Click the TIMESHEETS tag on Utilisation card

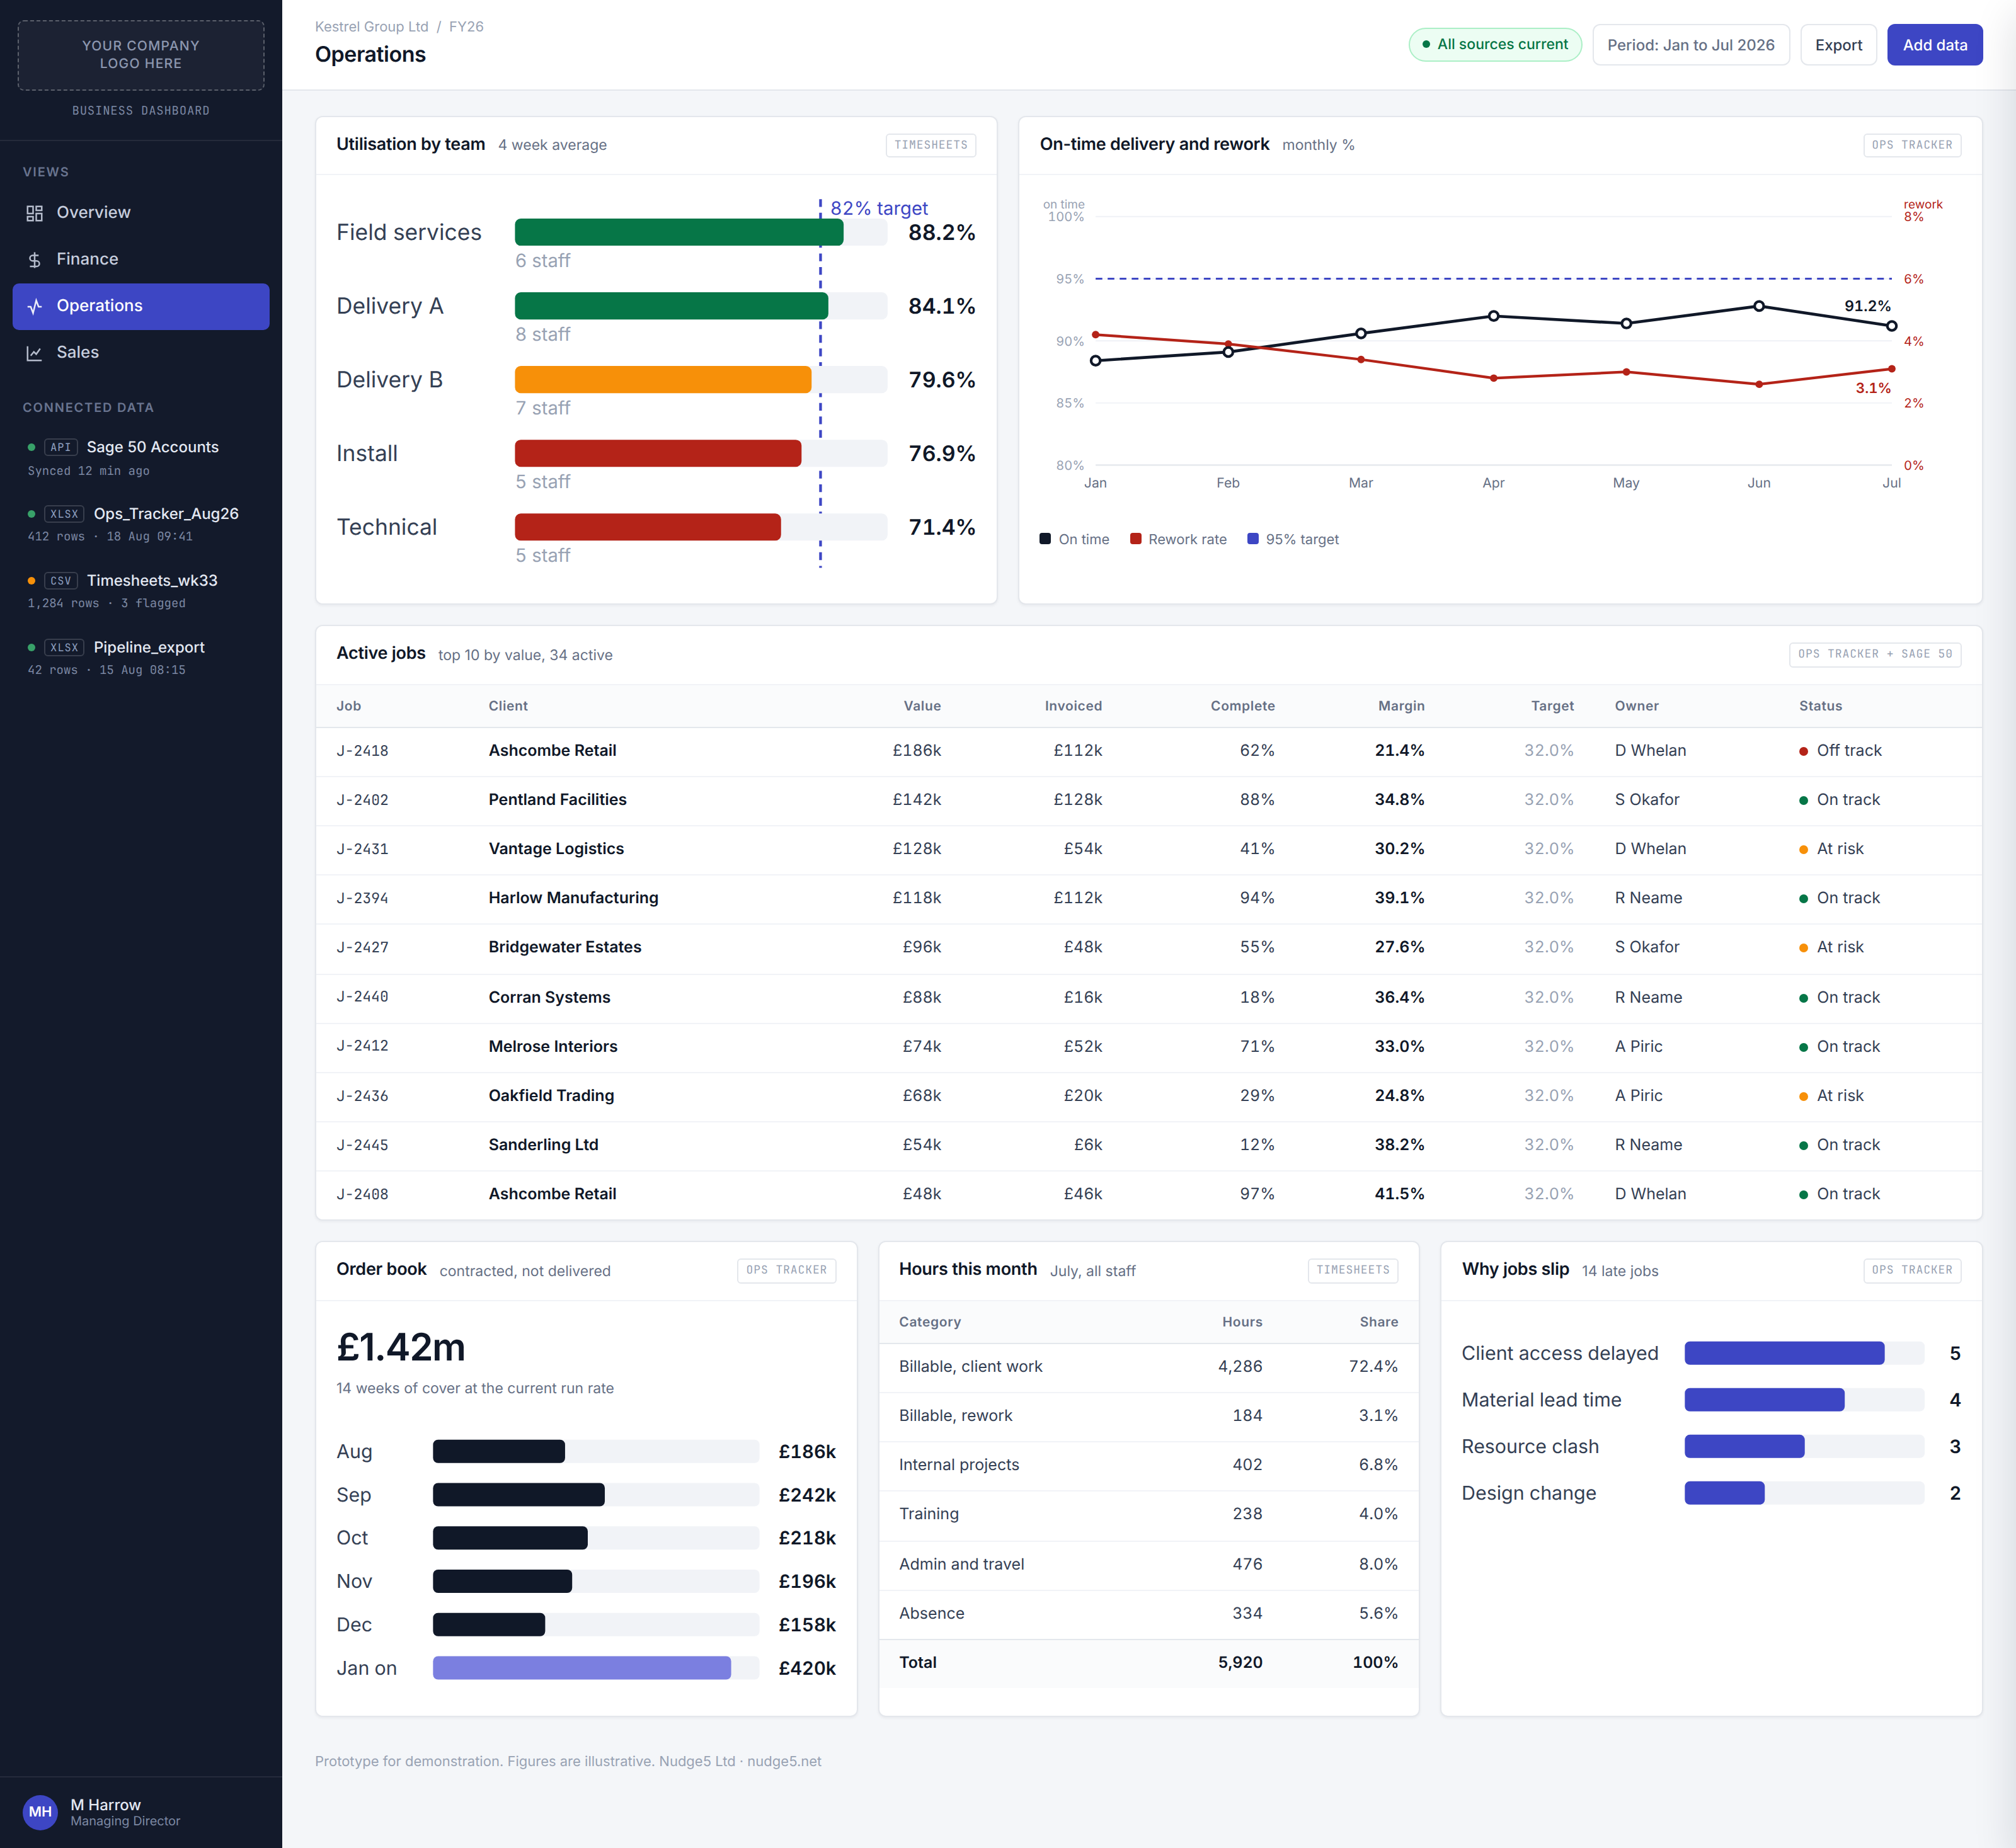pos(930,145)
